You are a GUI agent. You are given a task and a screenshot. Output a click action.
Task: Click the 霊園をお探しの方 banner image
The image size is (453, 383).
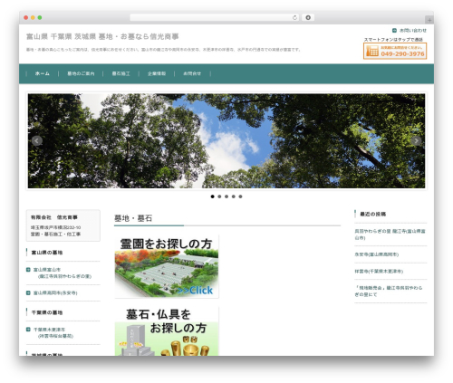tap(167, 266)
